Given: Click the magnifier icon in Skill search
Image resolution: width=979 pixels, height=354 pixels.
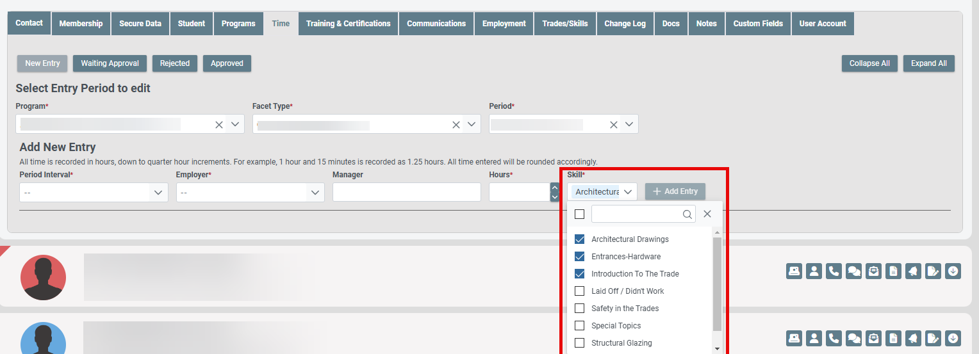Looking at the screenshot, I should (x=687, y=214).
